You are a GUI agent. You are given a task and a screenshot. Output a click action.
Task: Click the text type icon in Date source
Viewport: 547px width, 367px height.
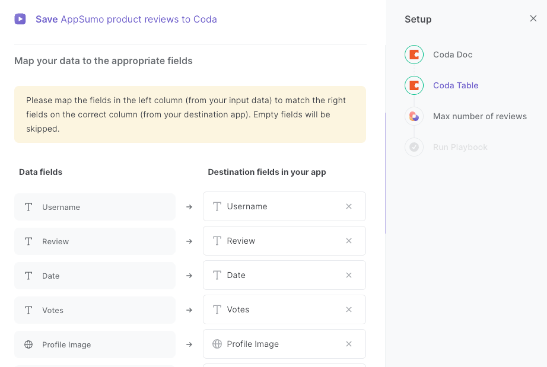click(28, 276)
